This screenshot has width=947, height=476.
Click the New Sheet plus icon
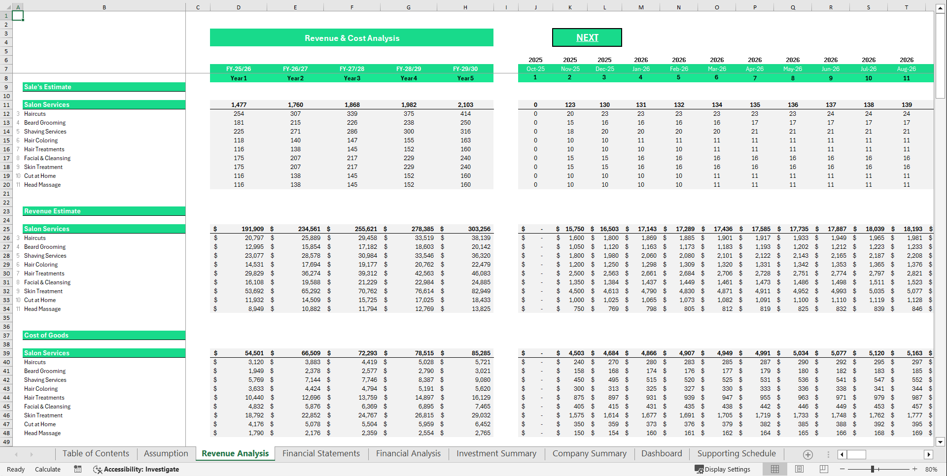[x=807, y=454]
